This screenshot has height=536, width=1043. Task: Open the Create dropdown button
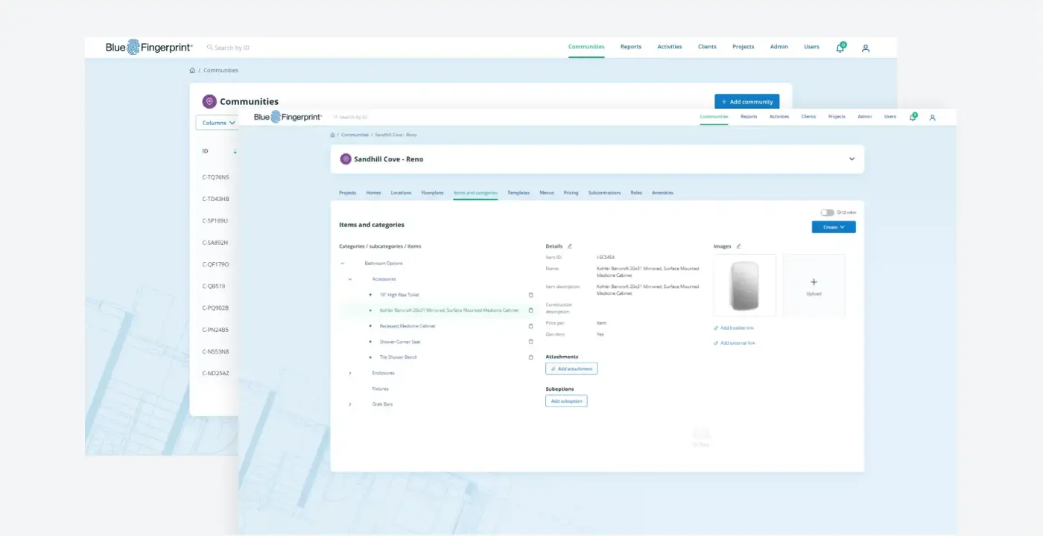tap(834, 227)
